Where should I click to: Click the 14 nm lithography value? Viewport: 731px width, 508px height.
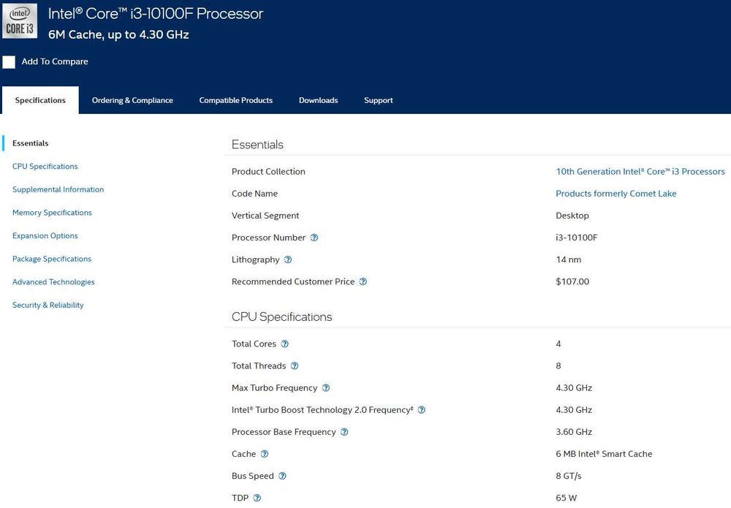point(568,259)
